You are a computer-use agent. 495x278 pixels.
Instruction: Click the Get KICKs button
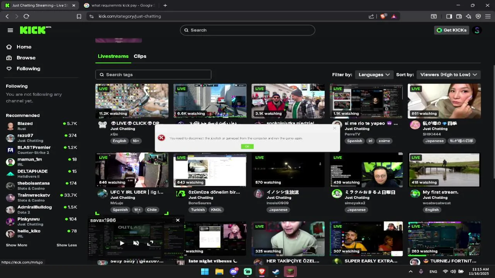(452, 30)
